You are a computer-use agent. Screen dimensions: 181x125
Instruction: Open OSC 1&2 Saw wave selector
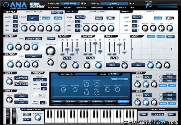click(33, 18)
